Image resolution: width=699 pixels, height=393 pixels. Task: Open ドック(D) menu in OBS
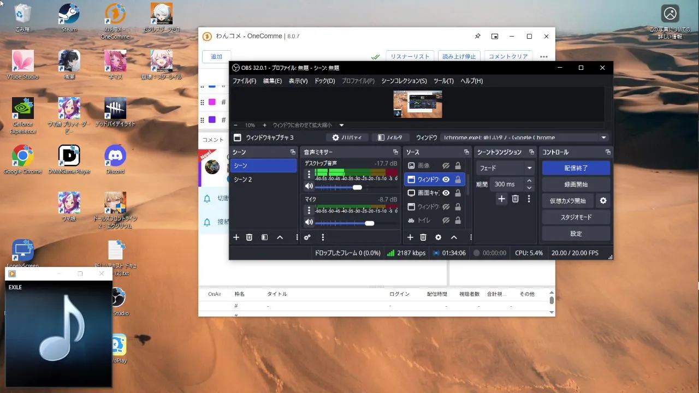coord(324,81)
